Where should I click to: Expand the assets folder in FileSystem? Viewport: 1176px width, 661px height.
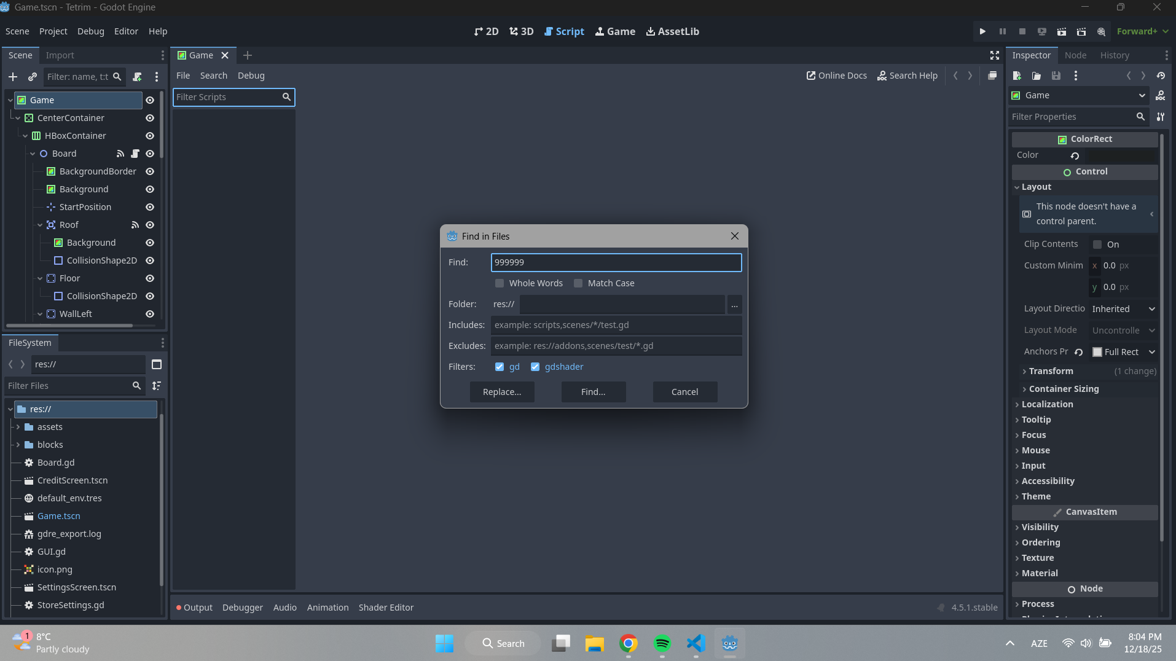(18, 427)
